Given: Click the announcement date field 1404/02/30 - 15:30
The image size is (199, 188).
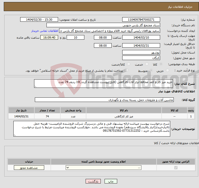Looking at the screenshot, I should click(39, 19).
